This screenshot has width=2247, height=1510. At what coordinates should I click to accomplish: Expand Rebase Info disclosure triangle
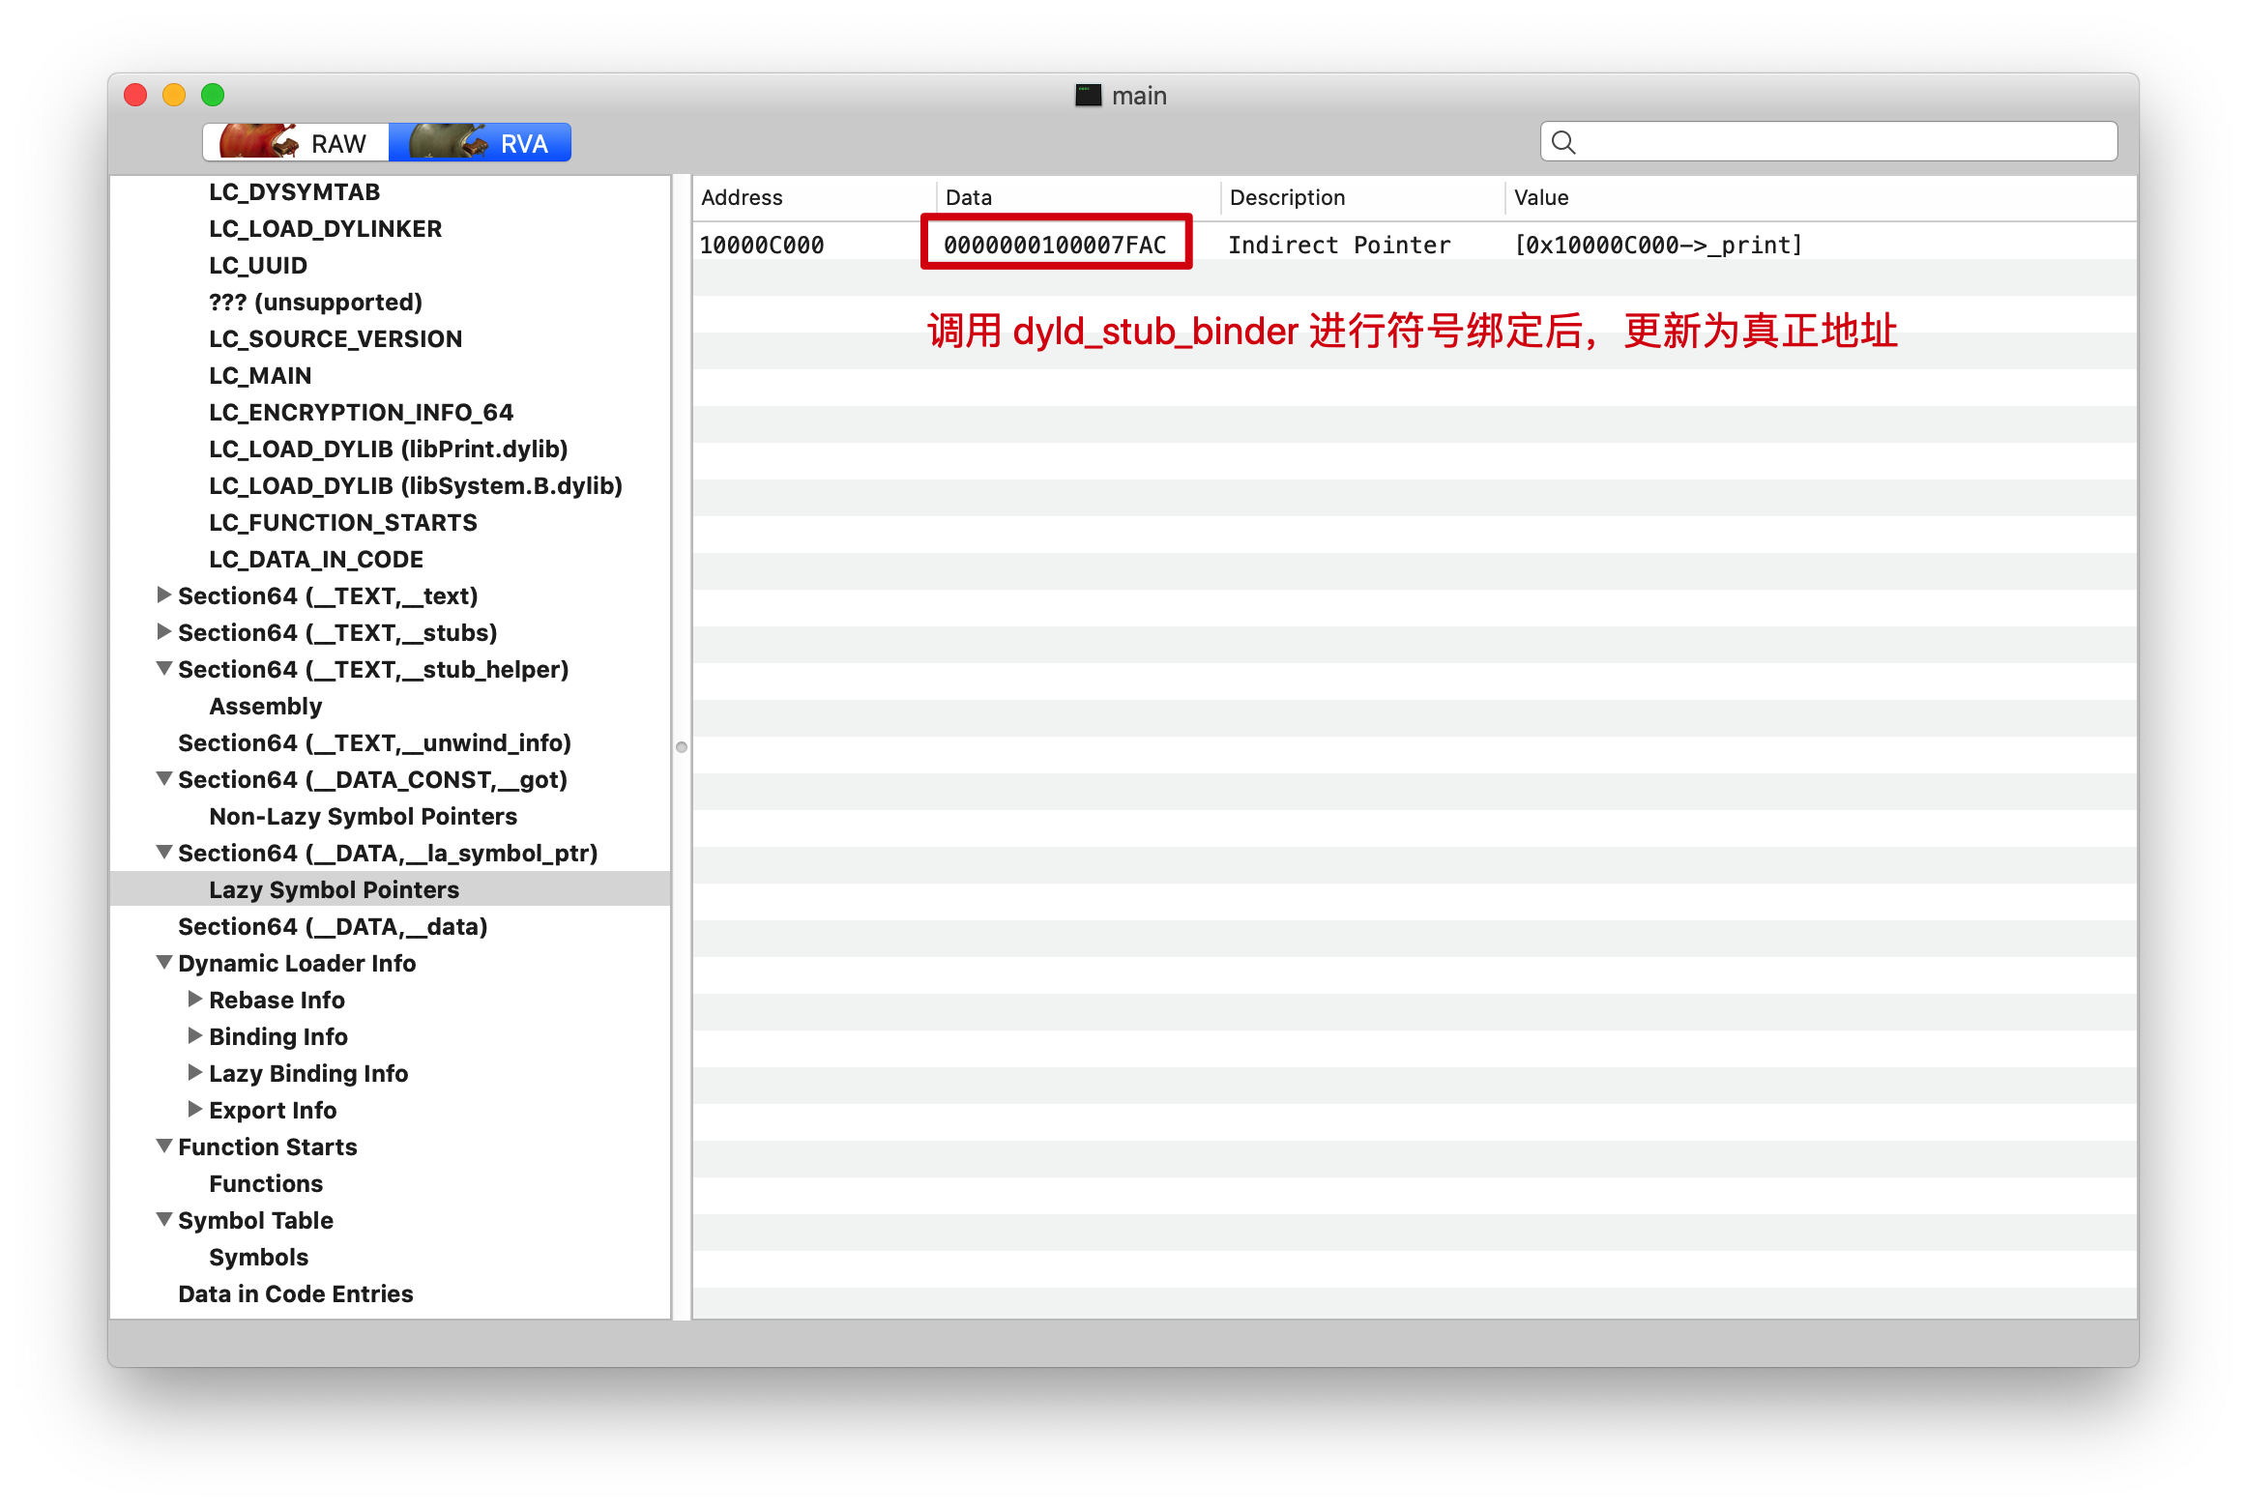point(195,999)
